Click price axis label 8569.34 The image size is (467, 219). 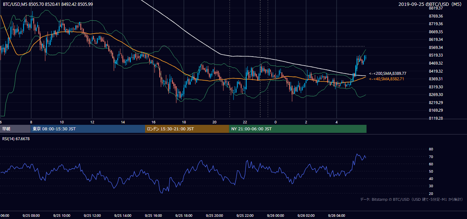(436, 47)
